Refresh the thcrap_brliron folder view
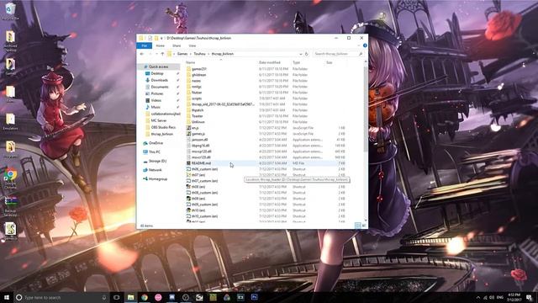Screen dimensions: 538x303 pos(306,54)
